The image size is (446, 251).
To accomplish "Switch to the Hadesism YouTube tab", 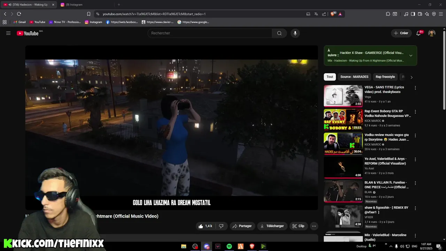I will (x=29, y=5).
